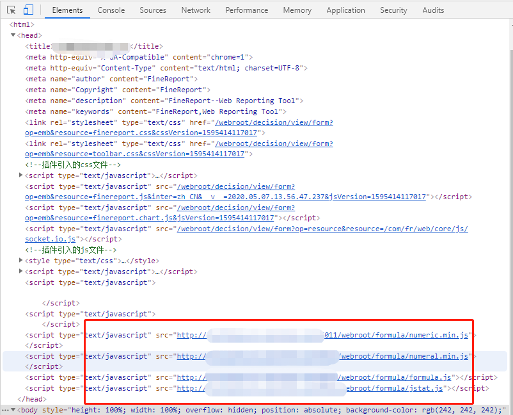Click the 'chrome=1' content attribute value
Viewport: 513px width, 415px height.
[x=227, y=57]
